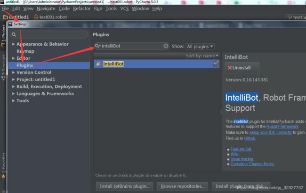Click the test001.robot file icon in breadcrumb
The image size is (306, 193).
point(36,17)
